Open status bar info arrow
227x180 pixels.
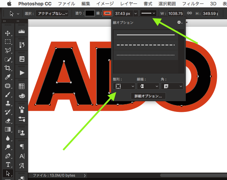click(85, 176)
